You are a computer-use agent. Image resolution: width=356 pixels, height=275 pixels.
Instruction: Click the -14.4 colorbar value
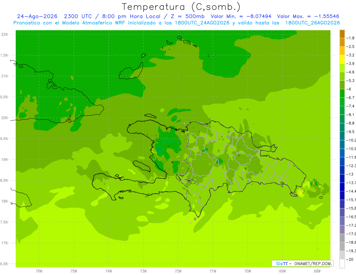coord(351,191)
